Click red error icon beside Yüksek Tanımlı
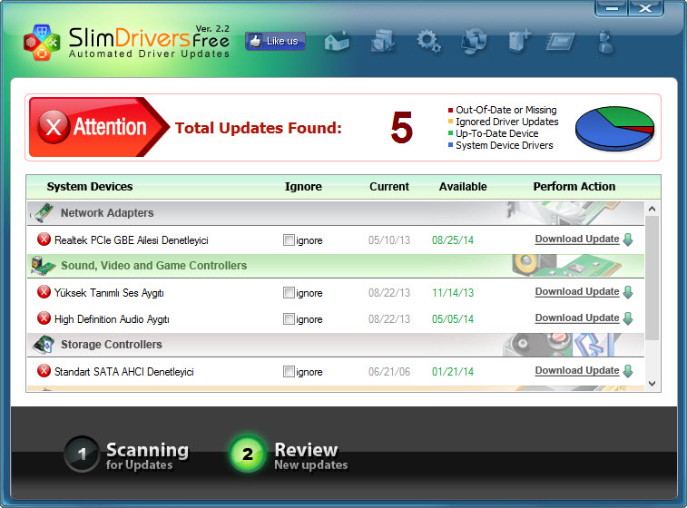 44,292
